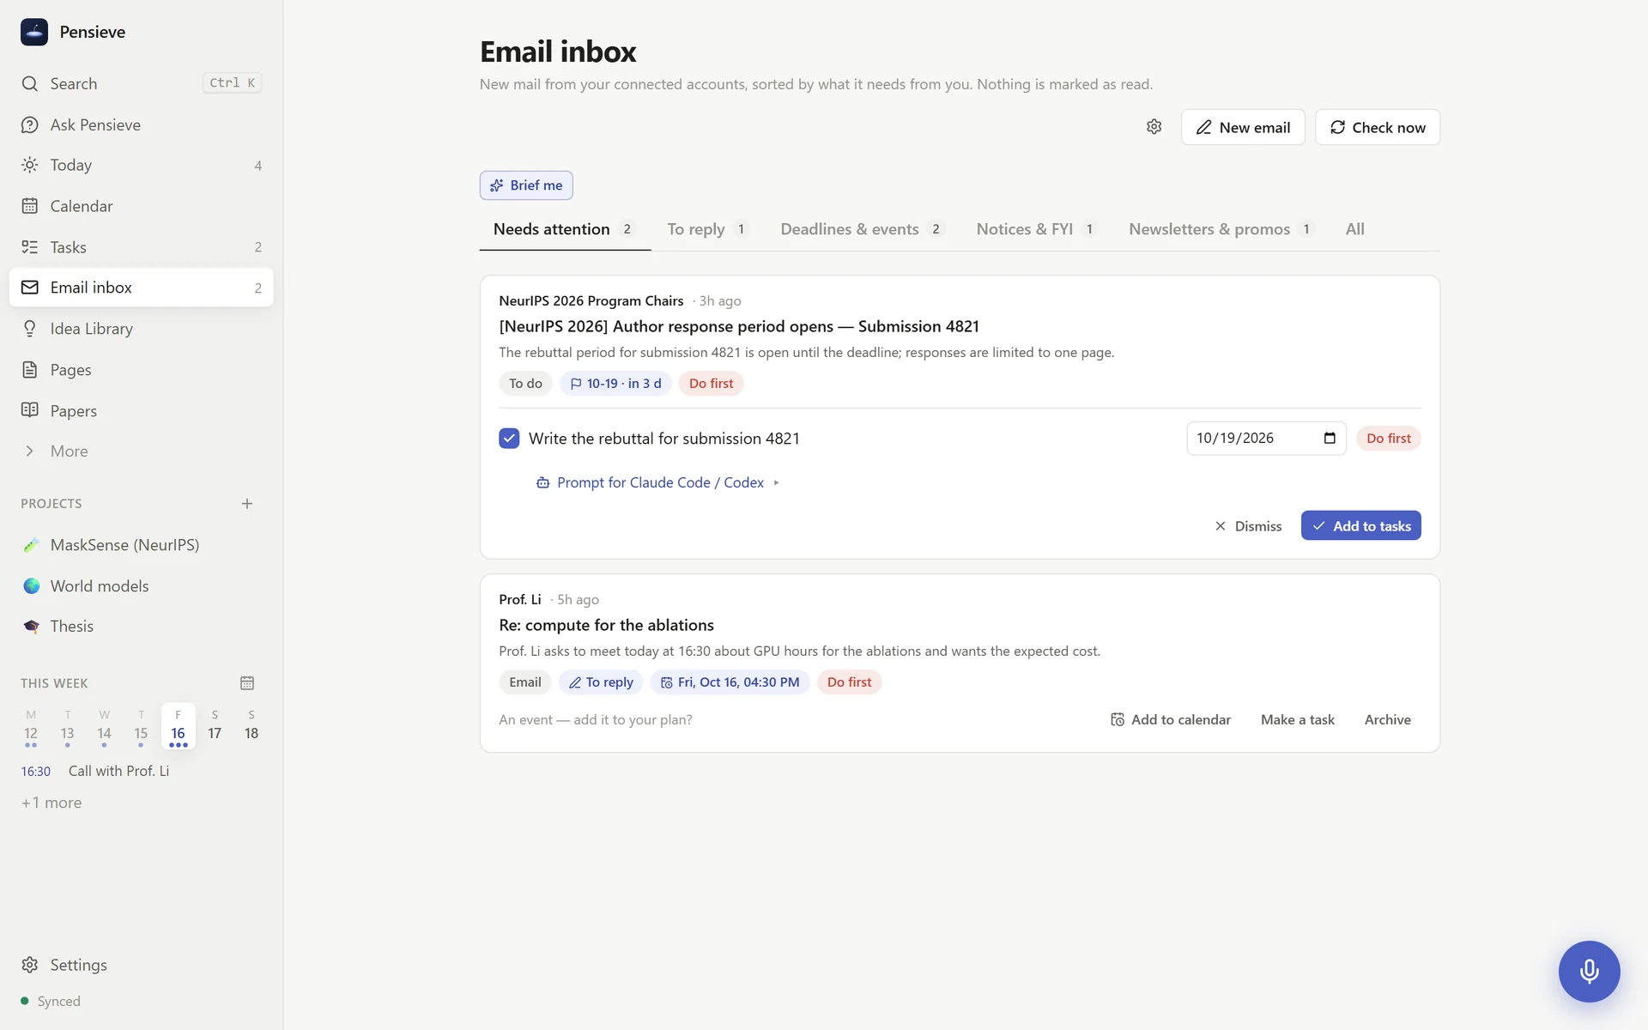The height and width of the screenshot is (1030, 1648).
Task: Dismiss the rebuttal task suggestion
Action: pos(1249,526)
